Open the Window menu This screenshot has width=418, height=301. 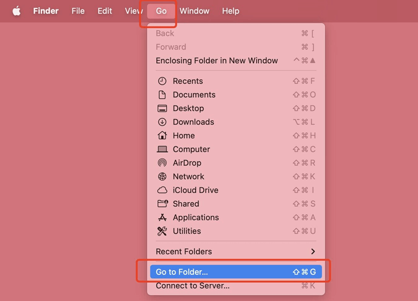pos(194,10)
